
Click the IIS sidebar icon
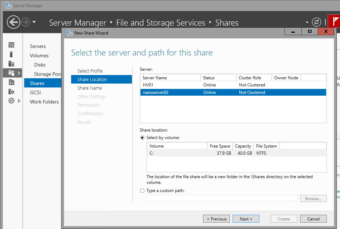(x=11, y=91)
